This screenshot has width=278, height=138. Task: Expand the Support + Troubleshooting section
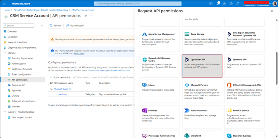pos(5,112)
